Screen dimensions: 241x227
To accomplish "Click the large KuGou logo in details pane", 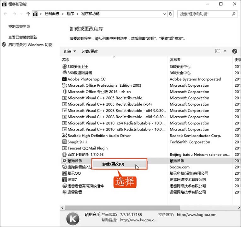I will 73,219.
